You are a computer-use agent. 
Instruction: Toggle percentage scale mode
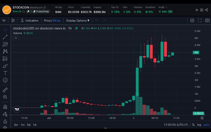coord(193,125)
